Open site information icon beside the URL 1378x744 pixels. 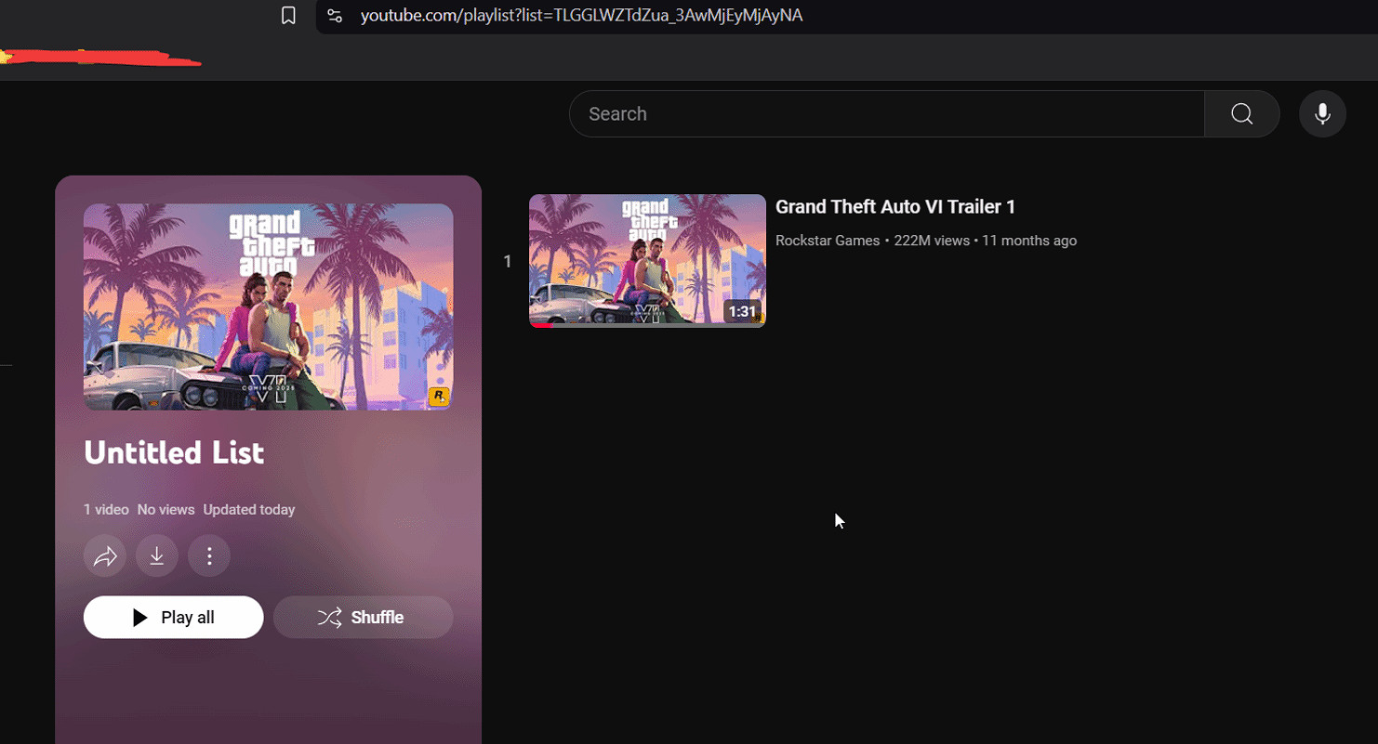click(x=336, y=16)
